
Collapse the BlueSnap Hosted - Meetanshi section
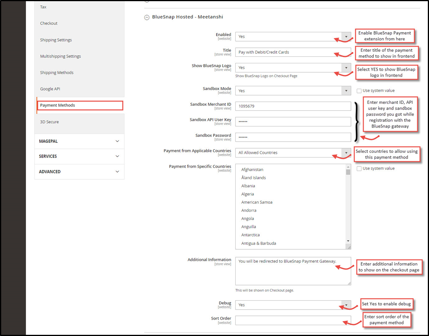click(147, 17)
